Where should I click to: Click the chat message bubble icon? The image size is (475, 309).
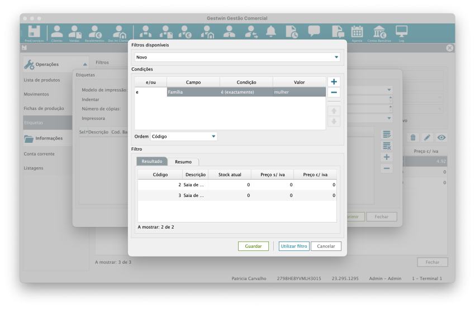[314, 32]
